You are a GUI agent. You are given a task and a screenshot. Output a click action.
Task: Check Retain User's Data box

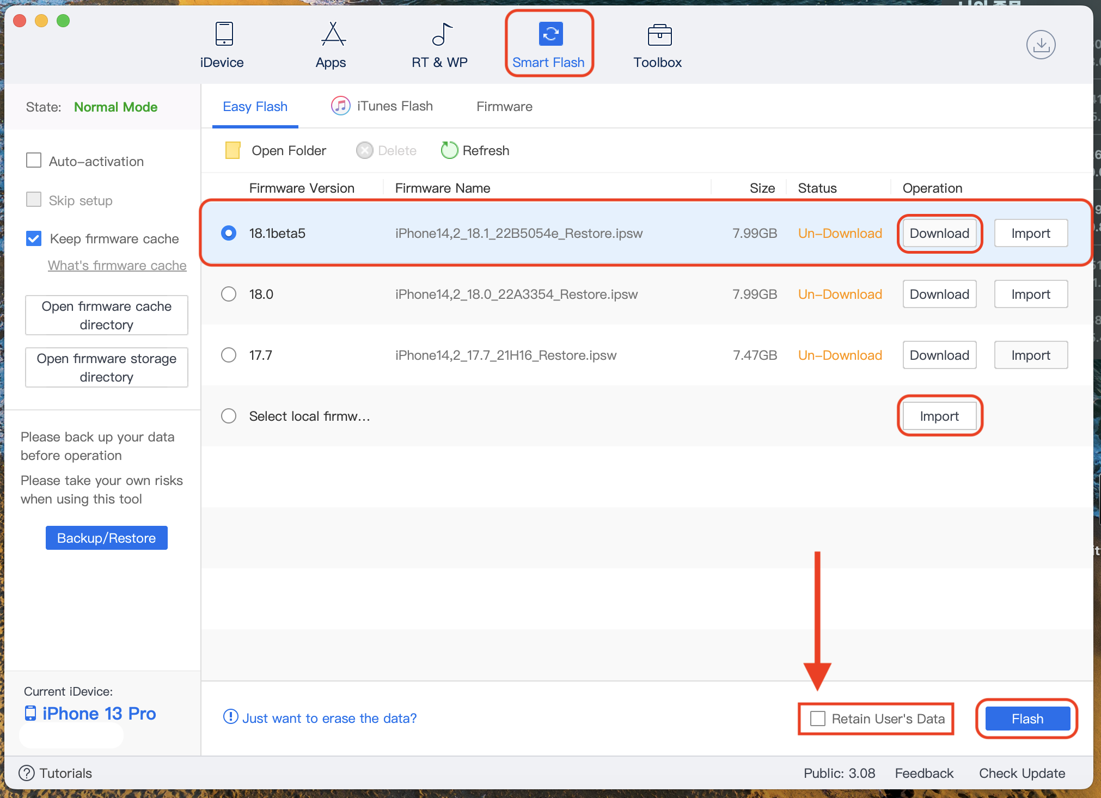tap(818, 719)
